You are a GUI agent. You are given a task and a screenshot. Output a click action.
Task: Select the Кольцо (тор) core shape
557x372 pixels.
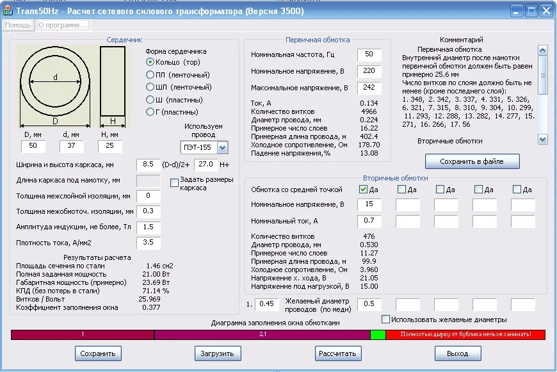click(x=150, y=62)
